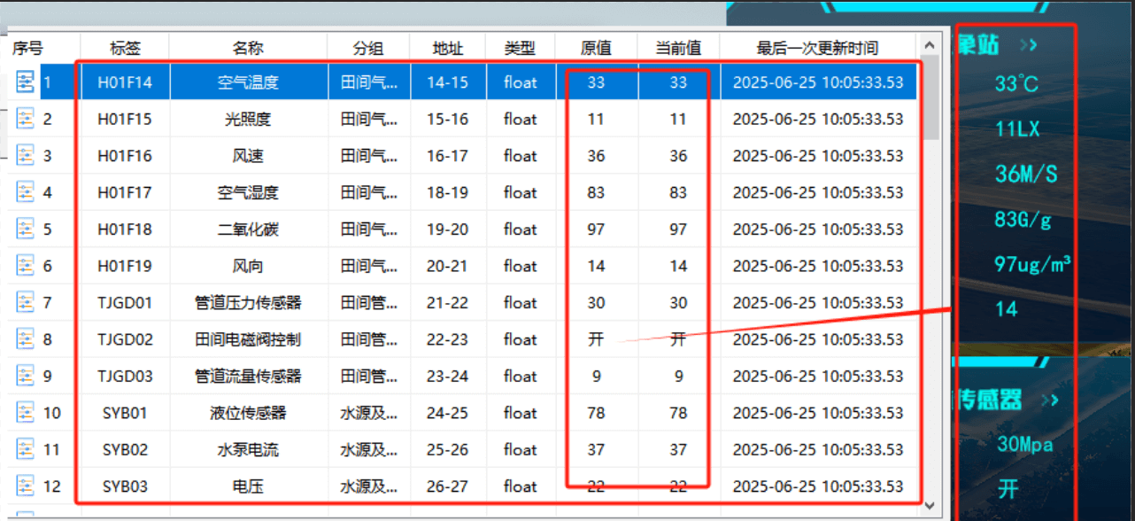This screenshot has width=1135, height=521.
Task: Toggle the 开 original value of TJGD02
Action: (597, 338)
